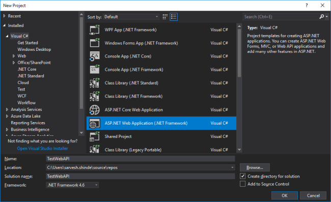Click the Search (Ctrl+E) box
The height and width of the screenshot is (202, 331).
click(281, 17)
